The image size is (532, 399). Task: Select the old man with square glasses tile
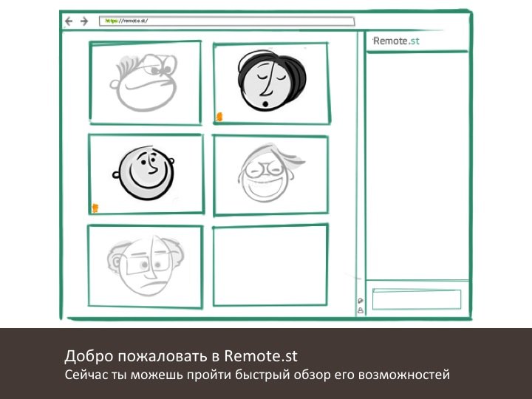[x=145, y=265]
